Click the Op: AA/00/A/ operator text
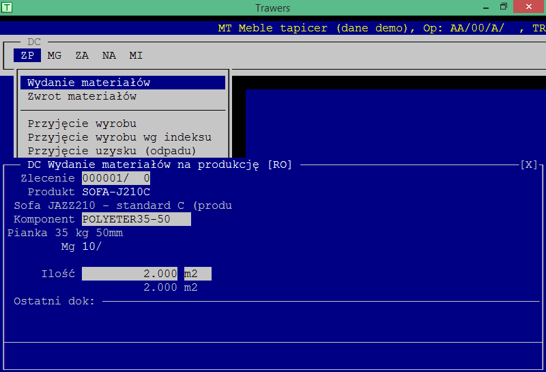 tap(463, 28)
